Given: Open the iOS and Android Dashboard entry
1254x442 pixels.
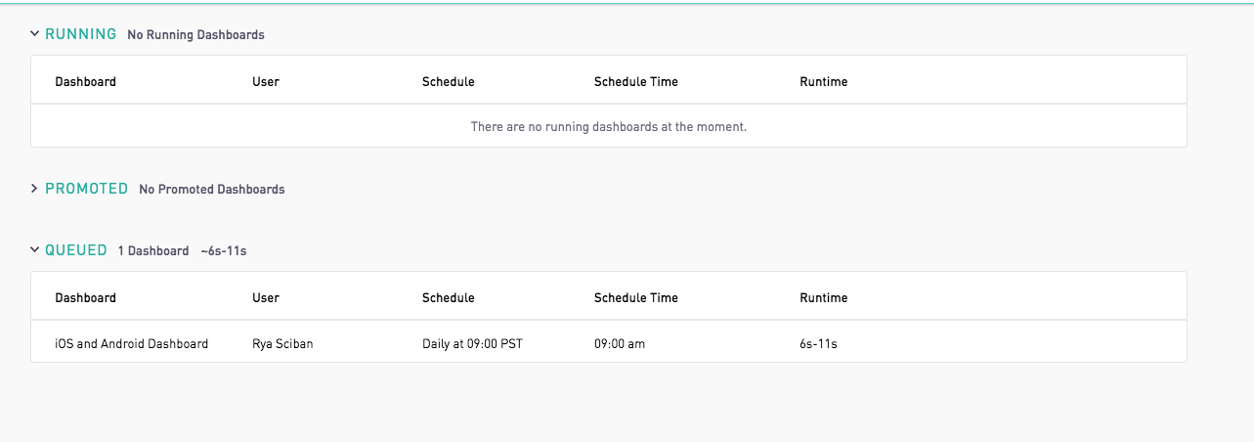Looking at the screenshot, I should (132, 344).
